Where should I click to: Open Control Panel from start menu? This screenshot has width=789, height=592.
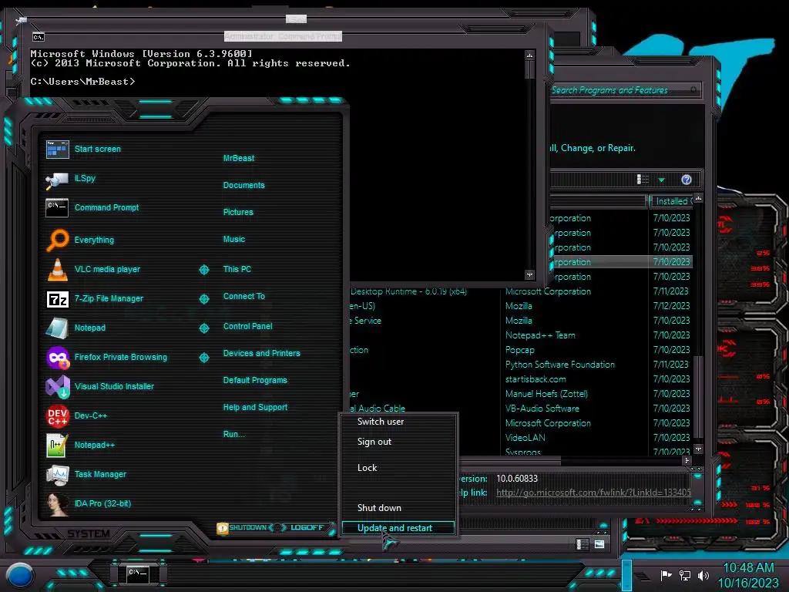(247, 326)
